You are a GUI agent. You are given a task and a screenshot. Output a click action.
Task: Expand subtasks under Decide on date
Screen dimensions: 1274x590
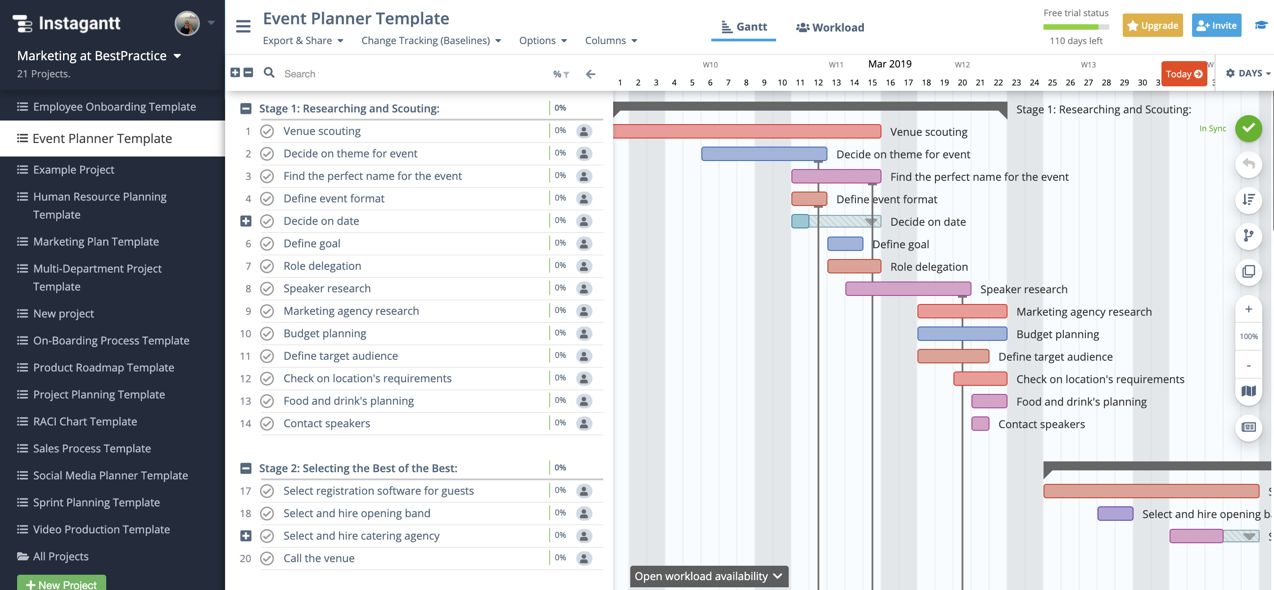246,221
